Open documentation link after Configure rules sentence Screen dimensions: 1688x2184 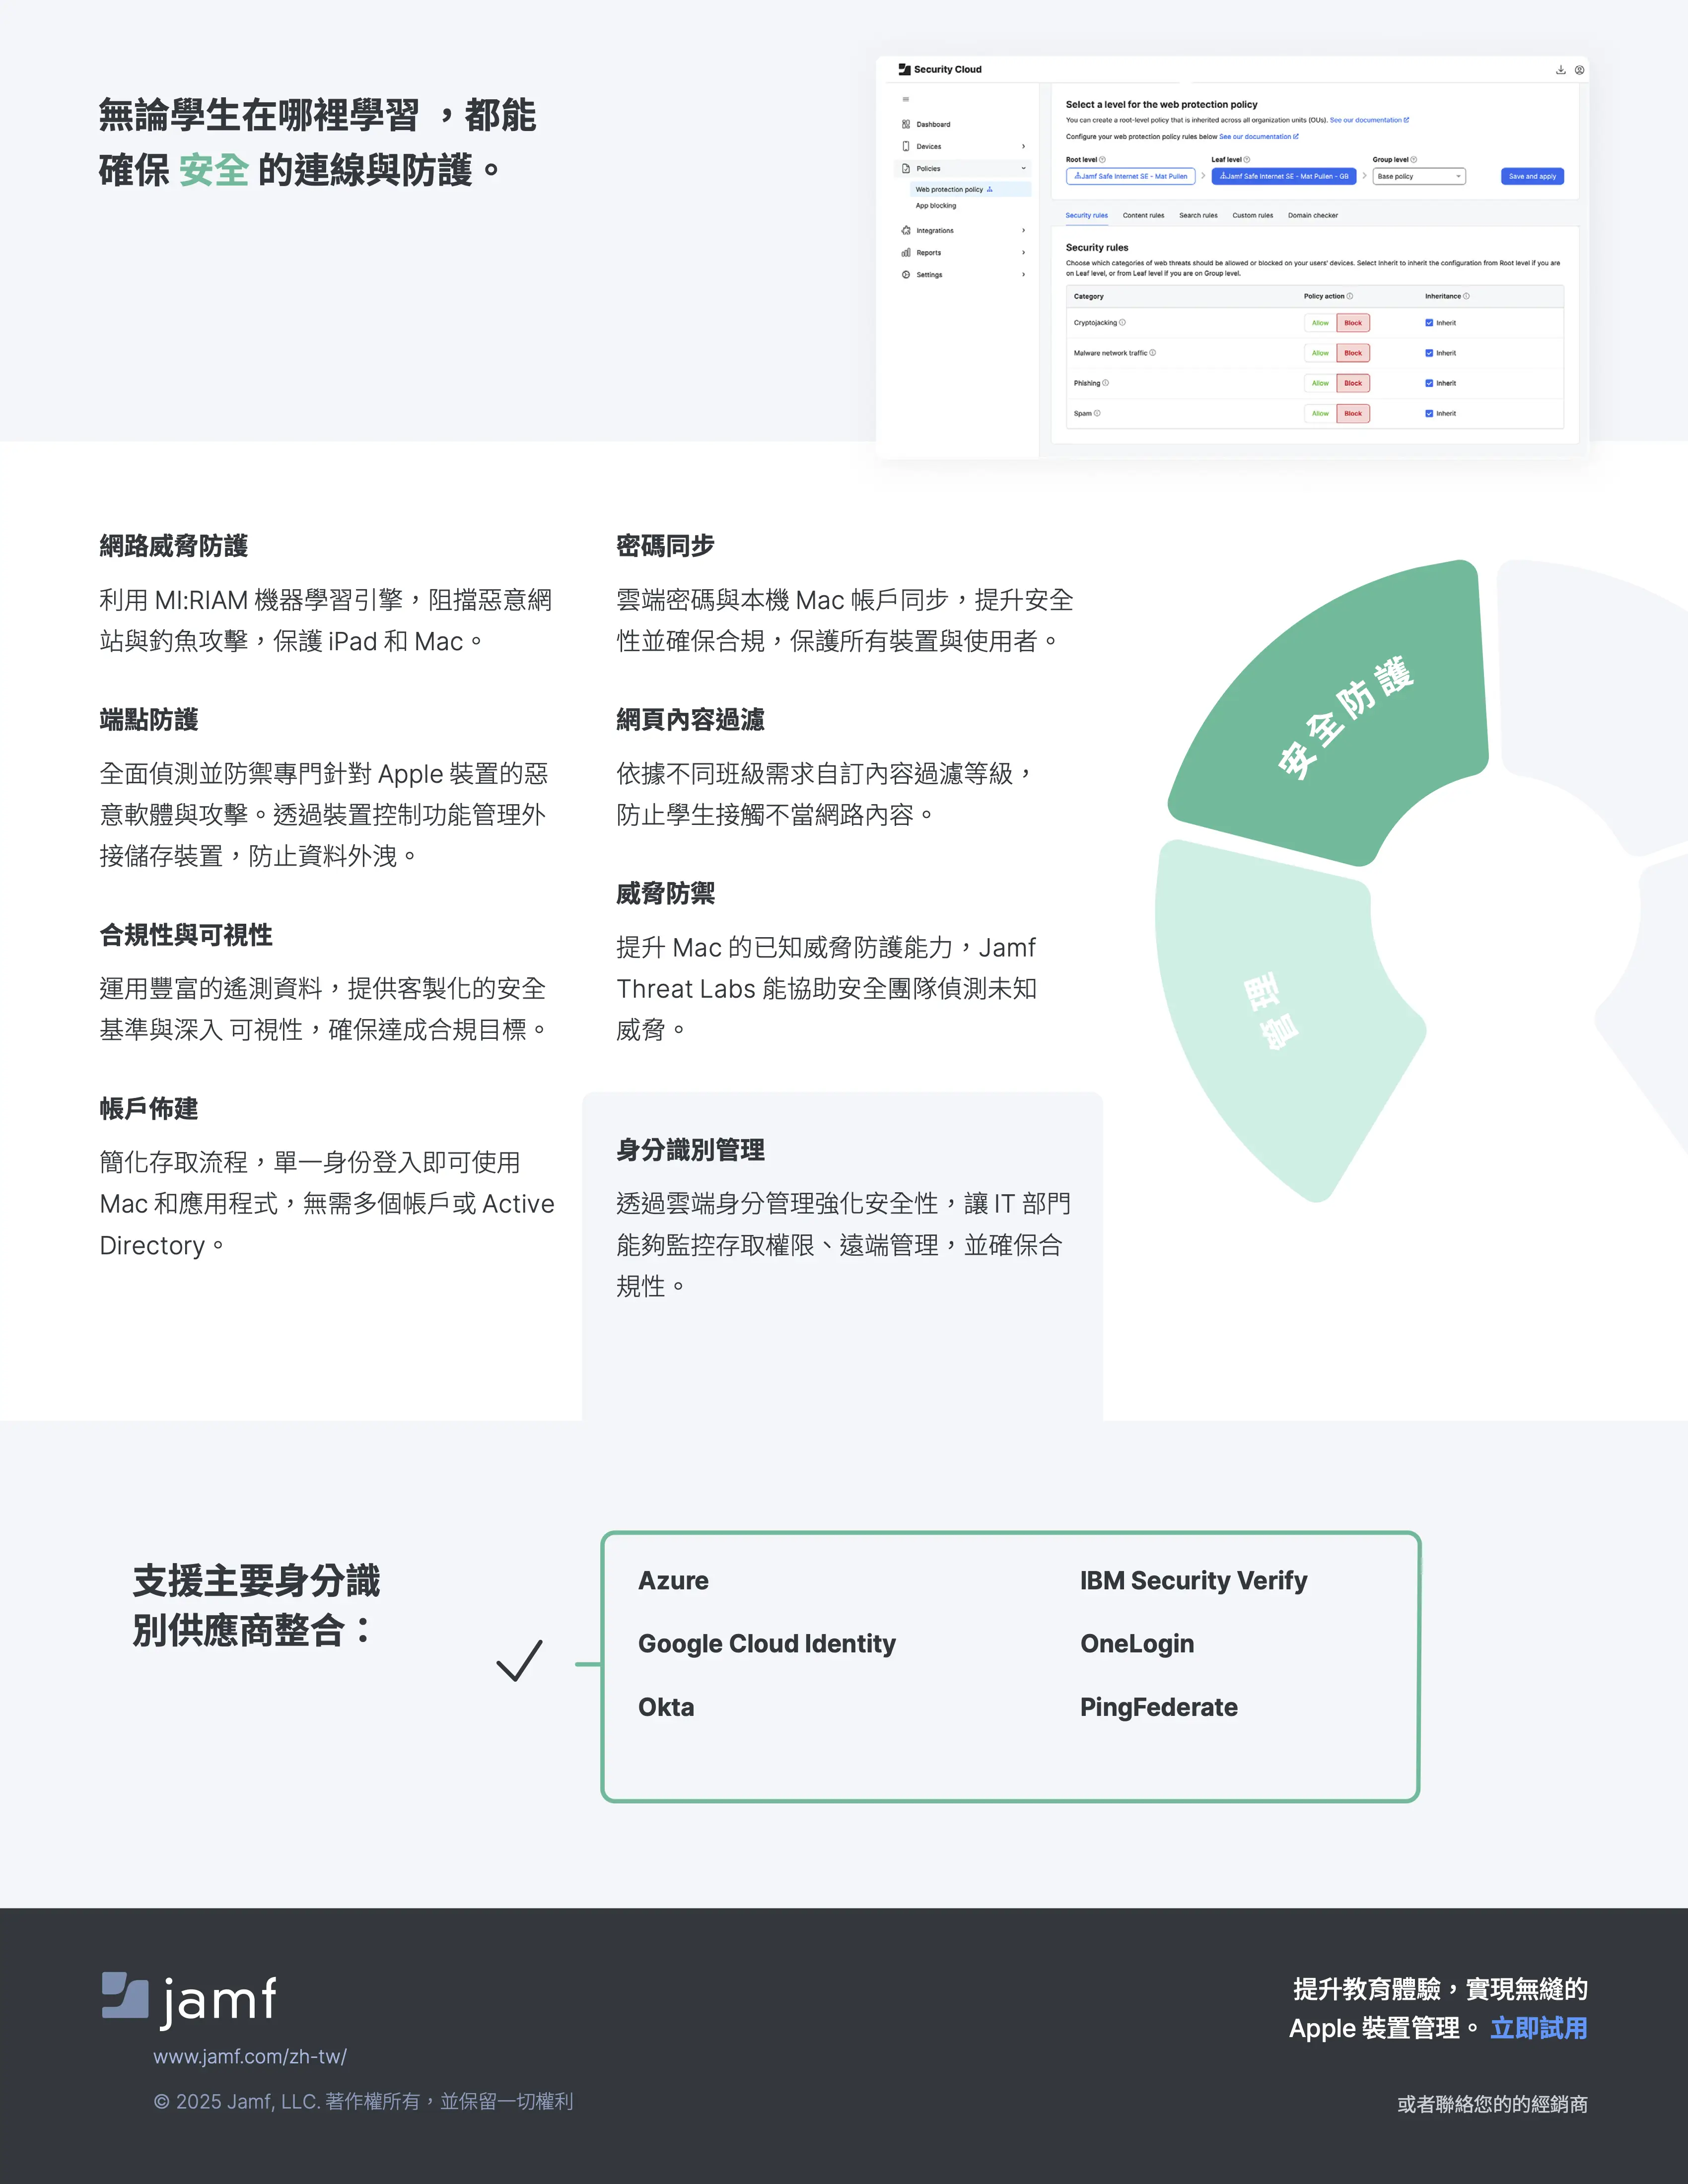pos(1258,137)
